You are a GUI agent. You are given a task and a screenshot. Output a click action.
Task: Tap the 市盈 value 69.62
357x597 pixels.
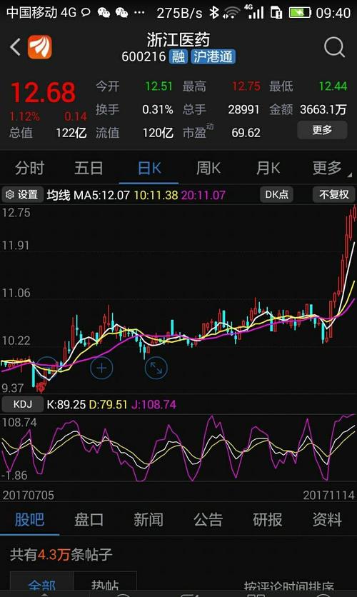(246, 133)
